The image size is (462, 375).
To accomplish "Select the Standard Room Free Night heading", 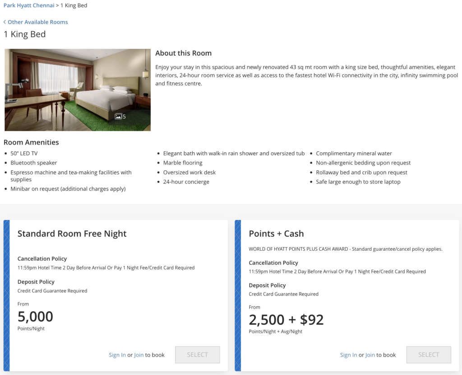I will click(72, 234).
